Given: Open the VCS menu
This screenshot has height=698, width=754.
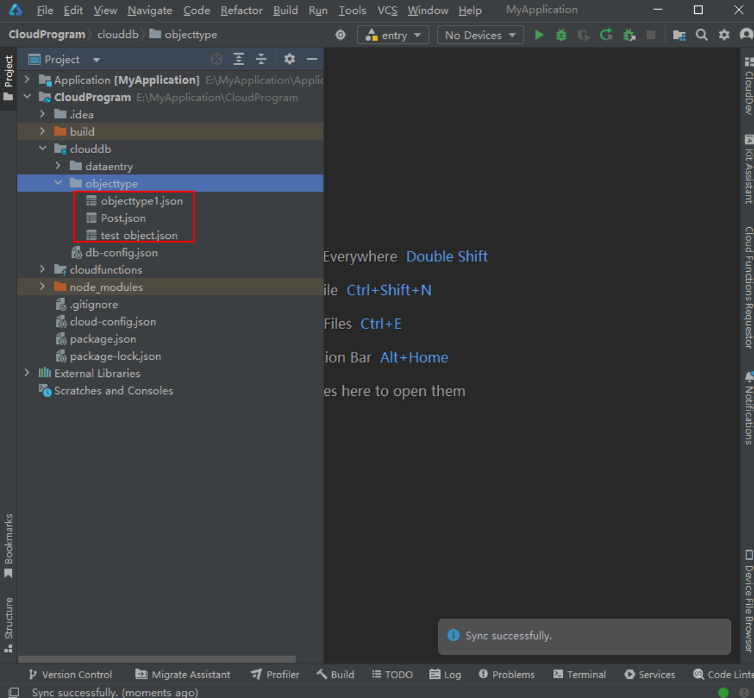Looking at the screenshot, I should click(387, 10).
